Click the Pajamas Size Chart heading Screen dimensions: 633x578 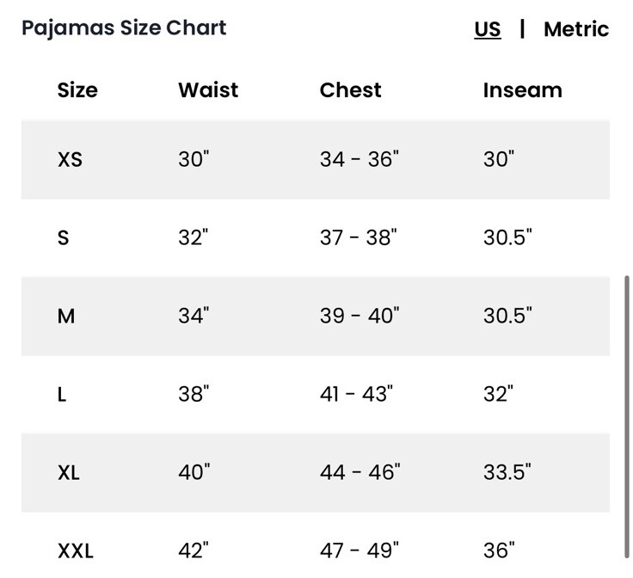click(x=124, y=28)
